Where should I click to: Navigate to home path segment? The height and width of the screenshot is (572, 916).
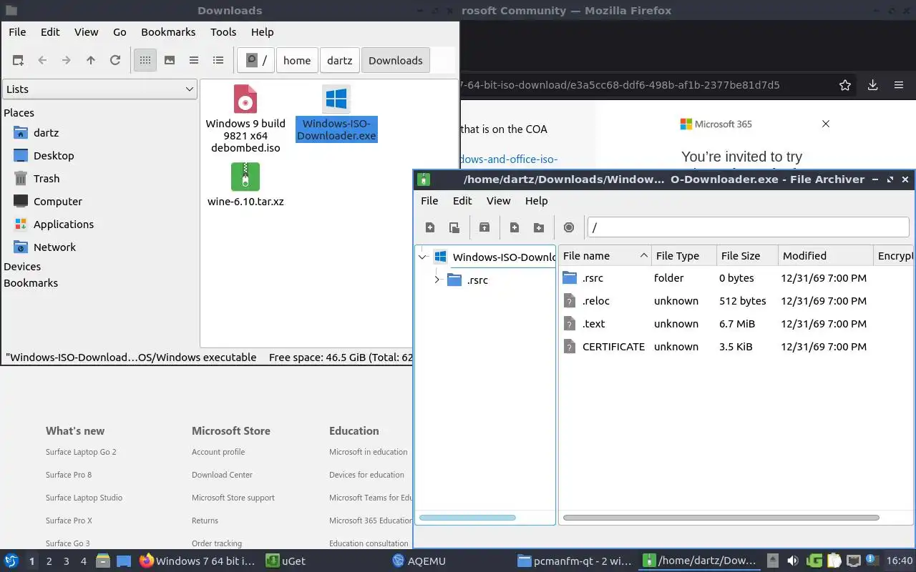[297, 61]
